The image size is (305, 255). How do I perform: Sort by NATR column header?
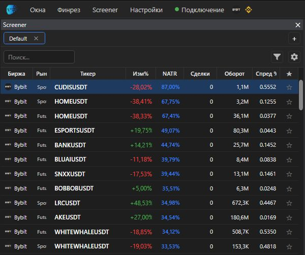(170, 74)
